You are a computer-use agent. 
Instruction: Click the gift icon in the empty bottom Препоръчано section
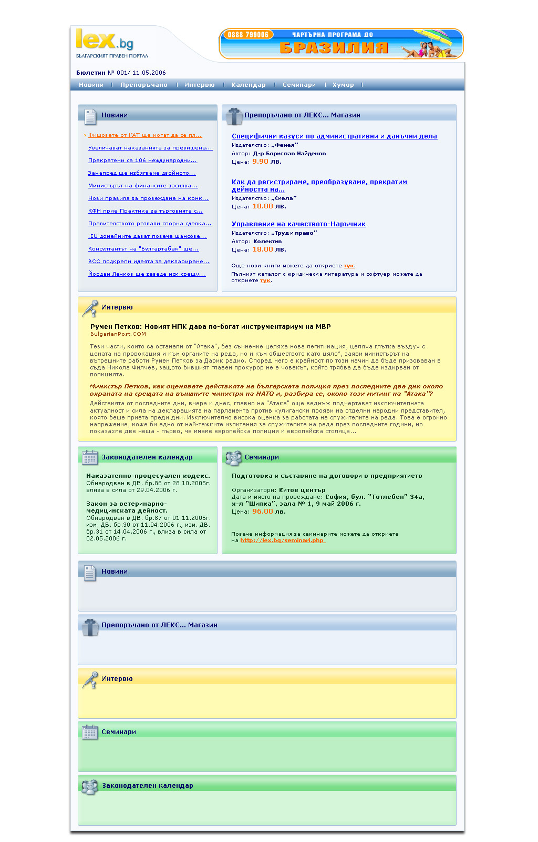point(90,627)
